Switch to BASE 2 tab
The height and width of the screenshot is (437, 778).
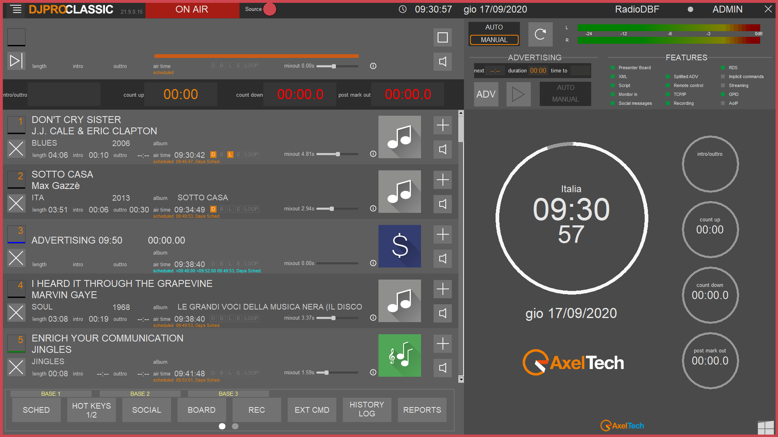140,394
